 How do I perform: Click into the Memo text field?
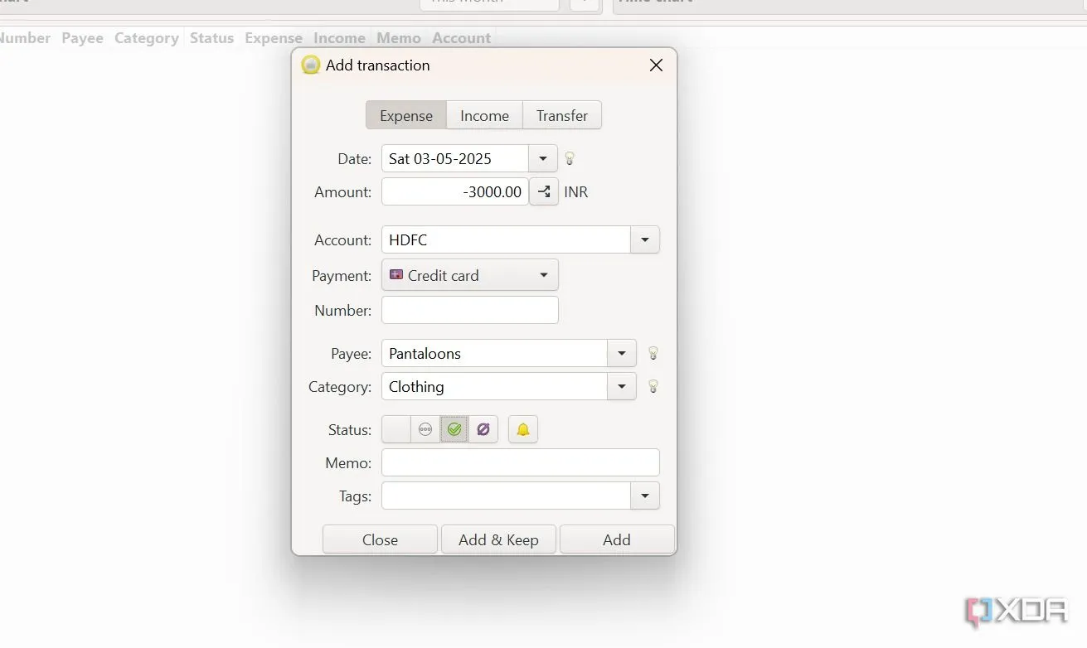pos(520,462)
